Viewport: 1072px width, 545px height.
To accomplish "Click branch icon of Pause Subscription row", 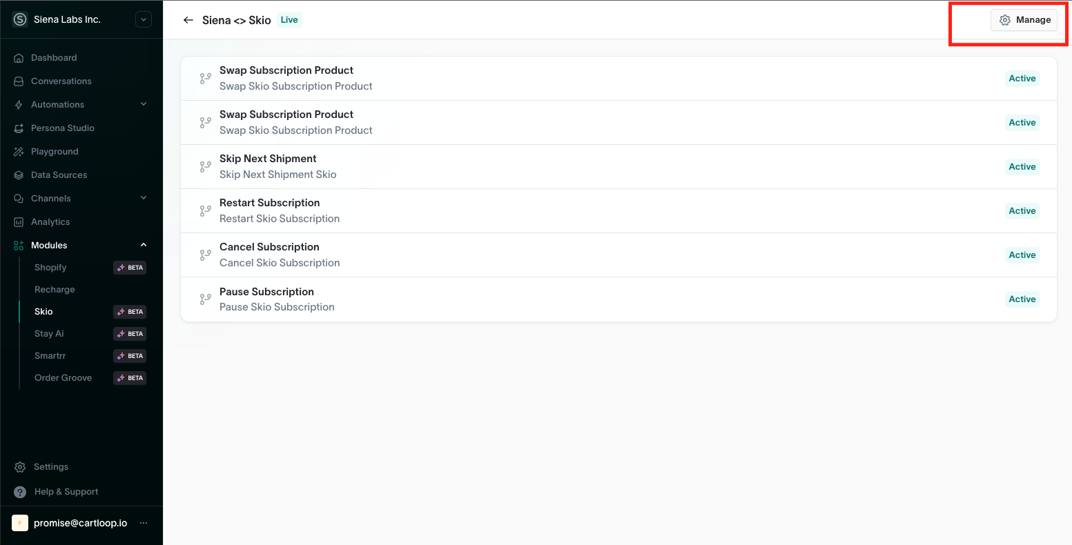I will 205,299.
